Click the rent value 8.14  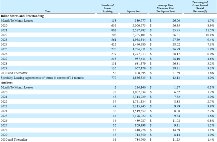coord(177,135)
